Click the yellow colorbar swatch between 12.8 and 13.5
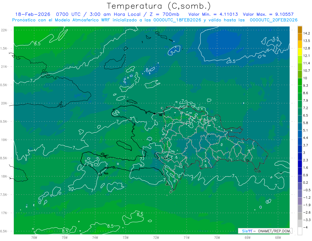312x241 pixels. click(300, 45)
